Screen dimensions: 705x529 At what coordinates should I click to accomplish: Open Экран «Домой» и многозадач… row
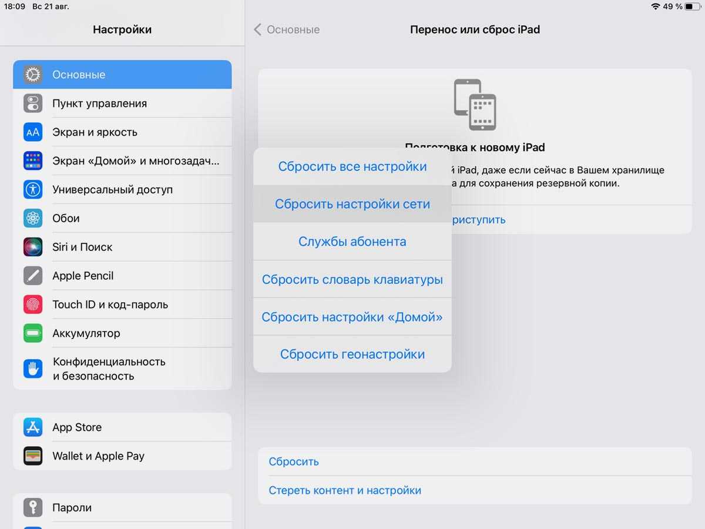(x=122, y=160)
